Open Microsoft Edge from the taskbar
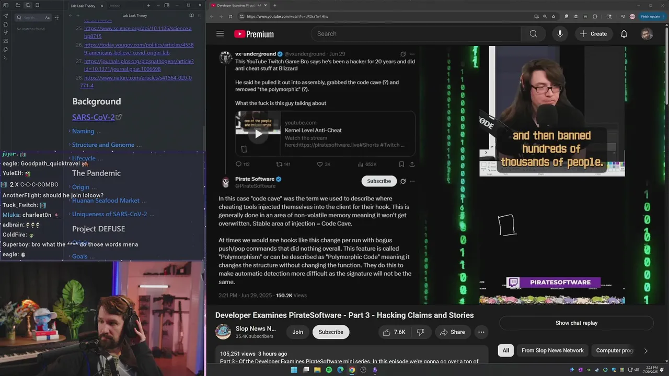This screenshot has height=376, width=669. click(340, 370)
